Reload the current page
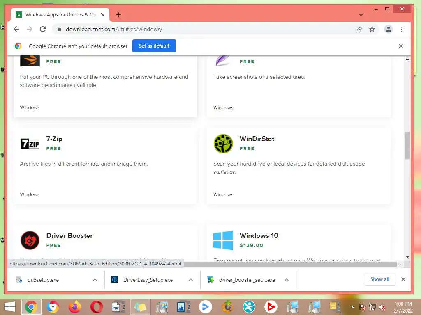 (43, 29)
